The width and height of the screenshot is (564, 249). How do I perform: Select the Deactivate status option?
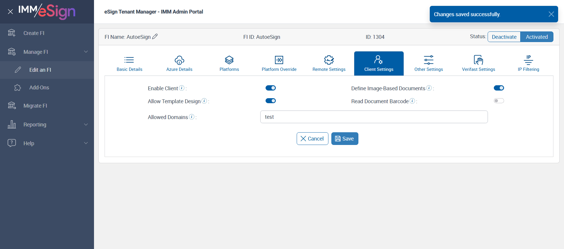pyautogui.click(x=504, y=37)
